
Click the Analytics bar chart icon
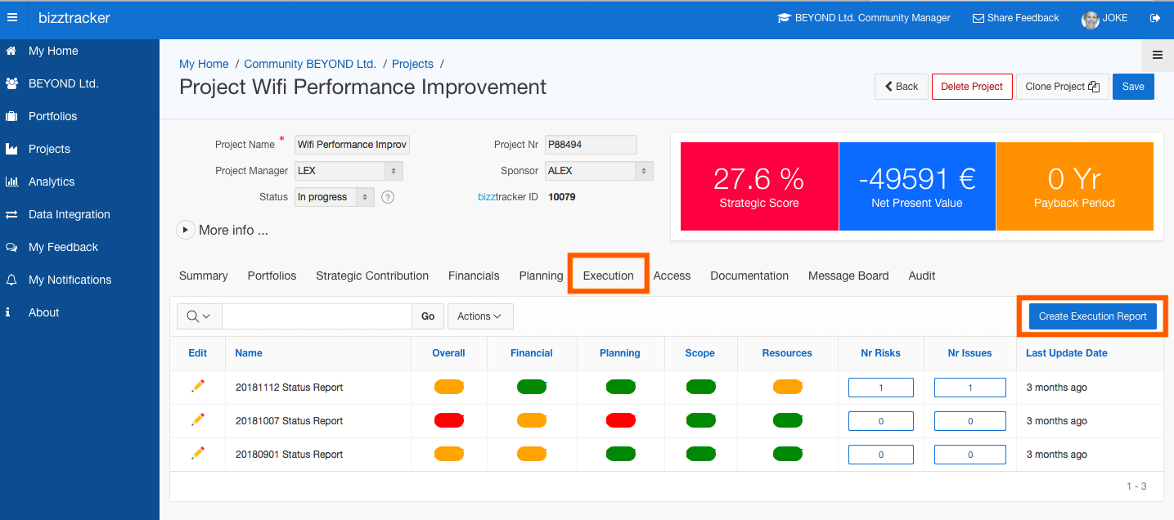[11, 182]
